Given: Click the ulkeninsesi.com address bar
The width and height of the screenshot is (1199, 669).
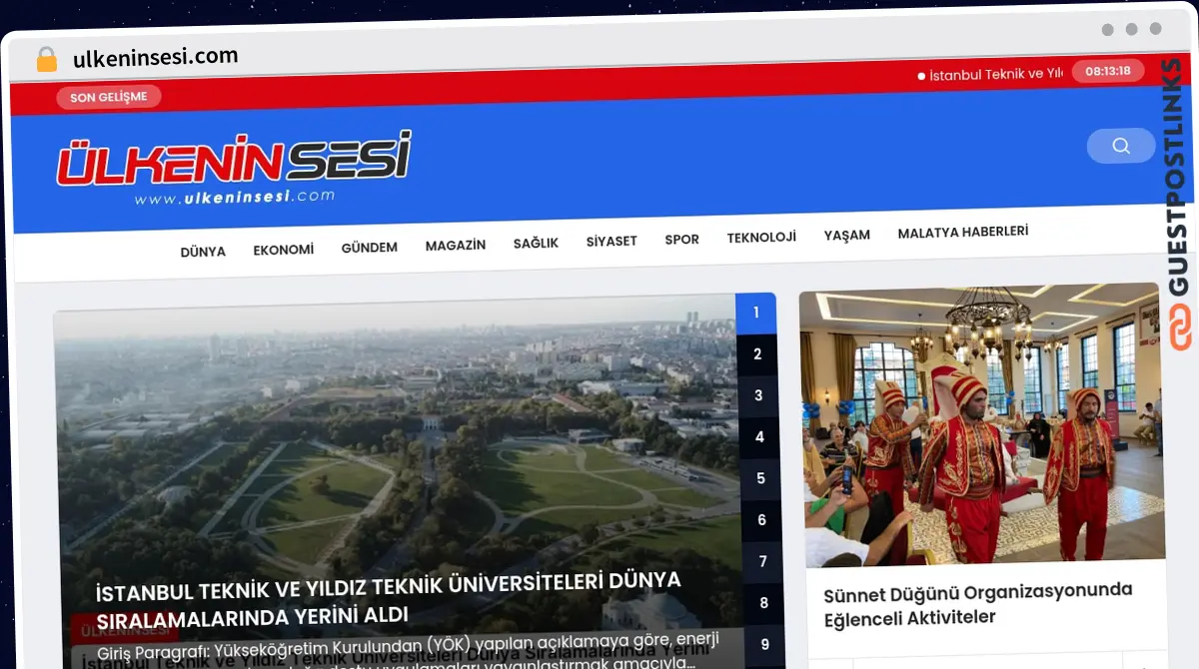Looking at the screenshot, I should pyautogui.click(x=155, y=57).
